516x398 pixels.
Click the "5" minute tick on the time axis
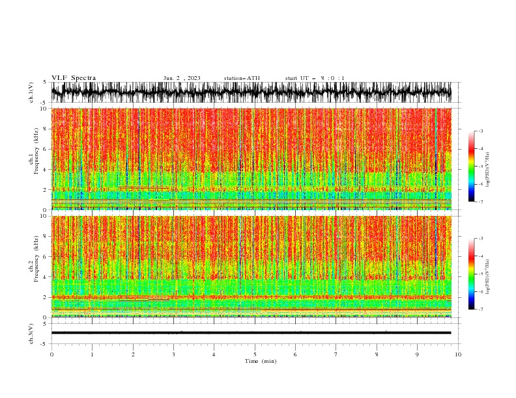pos(255,354)
